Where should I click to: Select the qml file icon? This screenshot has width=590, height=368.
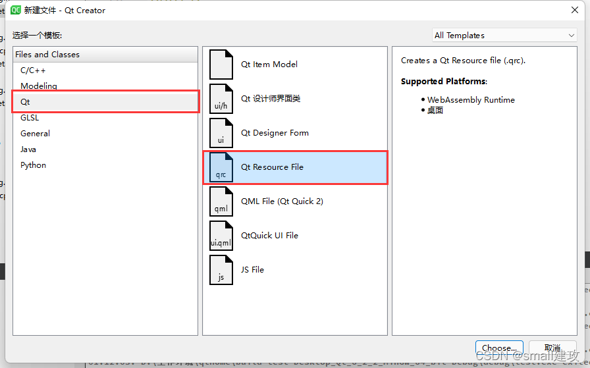[x=221, y=201]
